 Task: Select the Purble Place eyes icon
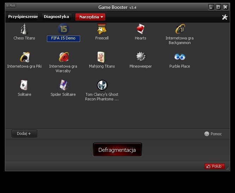(180, 57)
